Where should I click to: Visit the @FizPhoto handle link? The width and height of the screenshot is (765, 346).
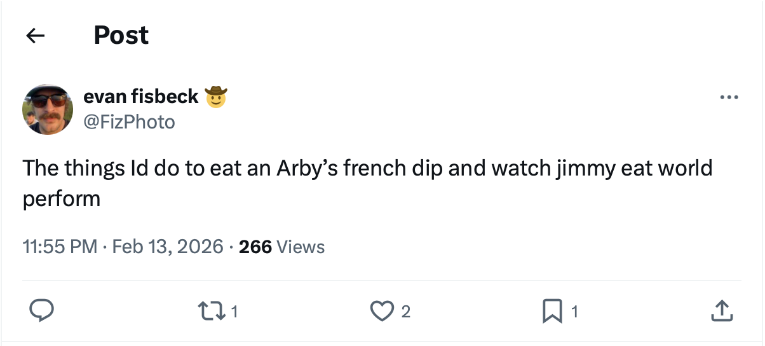click(x=129, y=121)
